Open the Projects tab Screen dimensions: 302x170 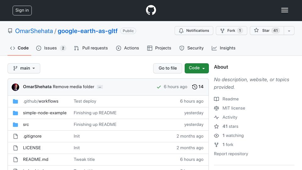(159, 48)
